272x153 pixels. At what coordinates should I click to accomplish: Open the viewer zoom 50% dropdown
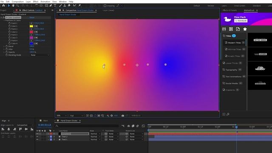[61, 116]
